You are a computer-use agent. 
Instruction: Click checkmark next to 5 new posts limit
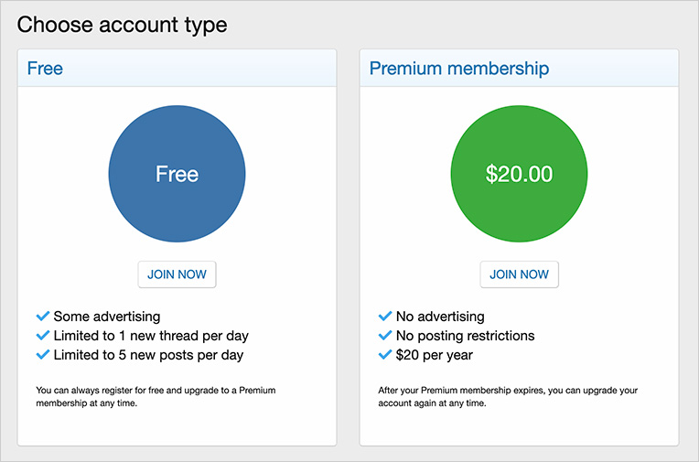click(x=42, y=355)
